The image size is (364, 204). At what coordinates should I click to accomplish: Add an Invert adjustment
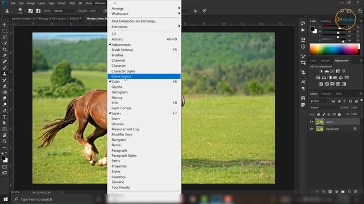(321, 84)
